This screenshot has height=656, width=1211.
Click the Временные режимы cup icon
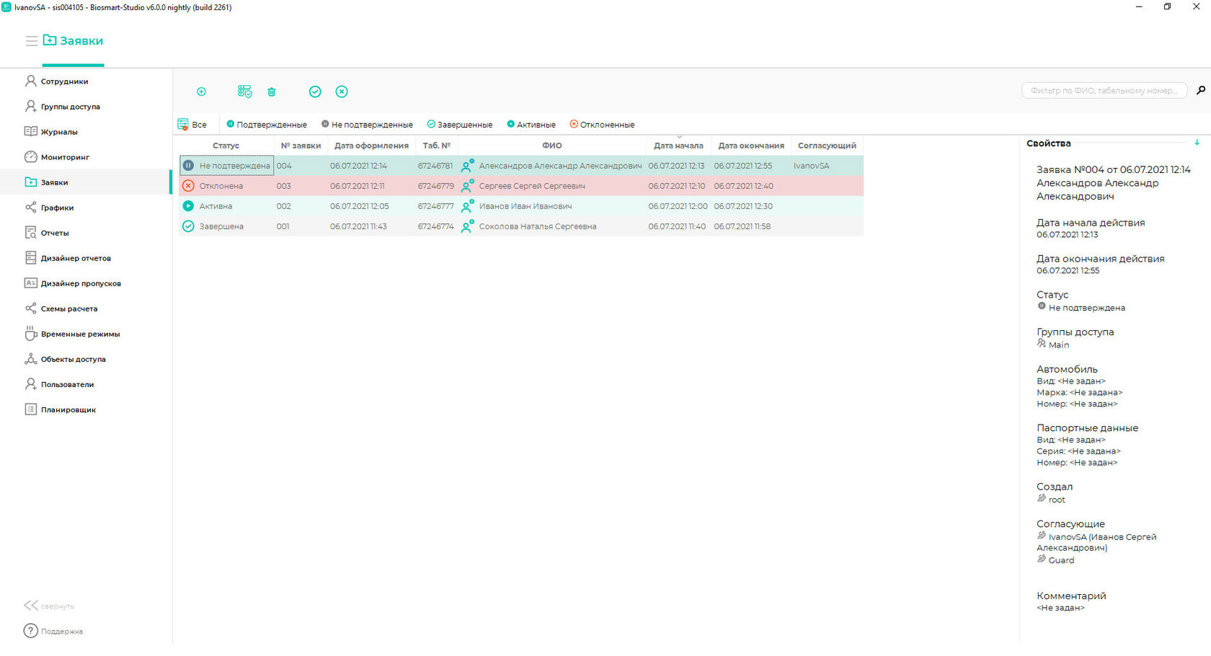pyautogui.click(x=31, y=333)
